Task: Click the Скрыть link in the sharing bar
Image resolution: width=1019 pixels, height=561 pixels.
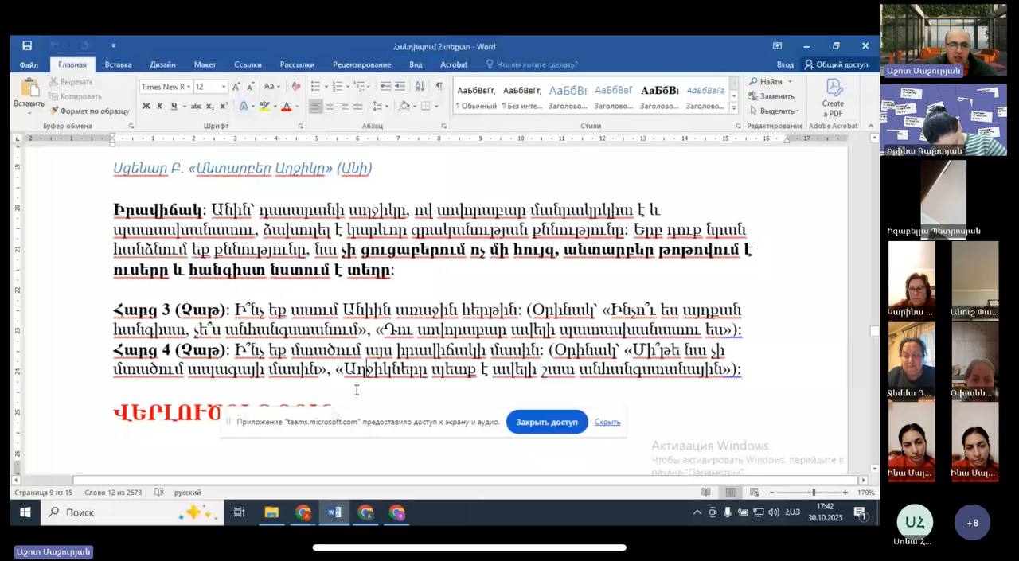Action: 607,422
